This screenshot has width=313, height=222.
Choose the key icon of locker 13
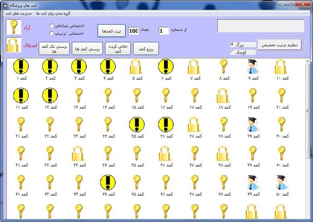79,96
